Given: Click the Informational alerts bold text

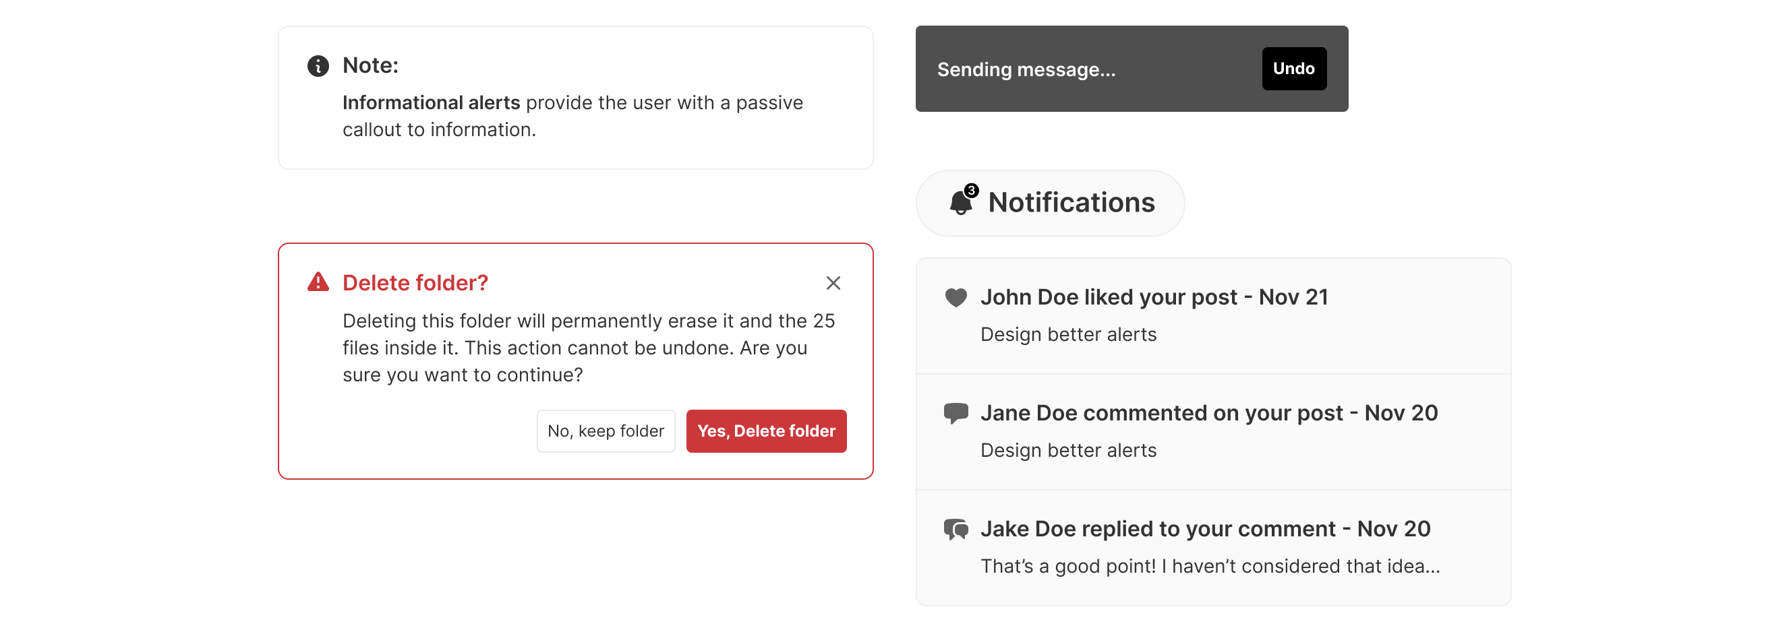Looking at the screenshot, I should click(431, 103).
